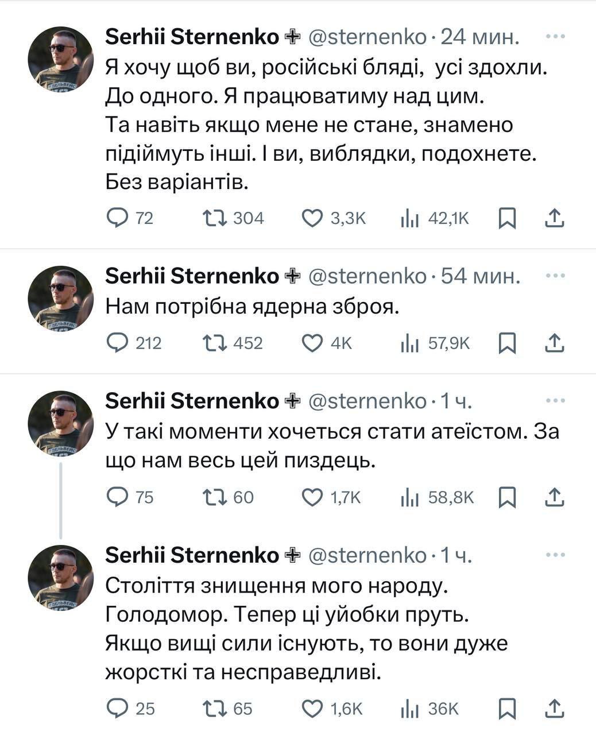Open Serhii Sternenko name on first tweet
The width and height of the screenshot is (596, 735).
point(192,37)
